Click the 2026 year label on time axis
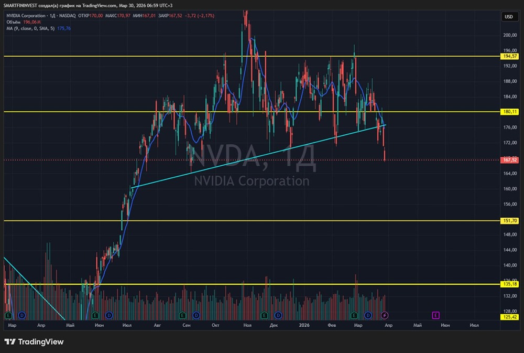Screen dimensions: 524x353 (x=304, y=325)
